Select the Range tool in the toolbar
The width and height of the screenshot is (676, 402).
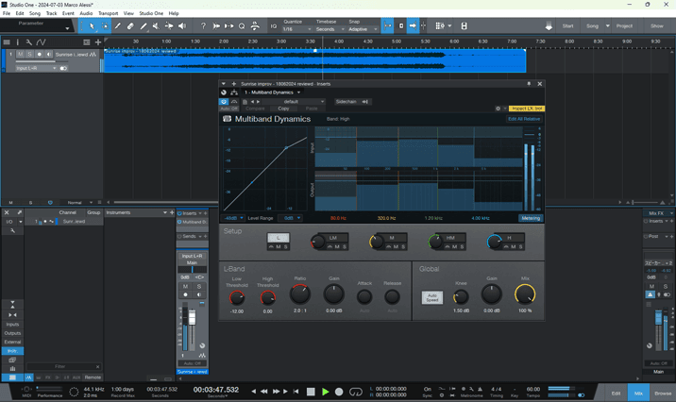pos(105,25)
